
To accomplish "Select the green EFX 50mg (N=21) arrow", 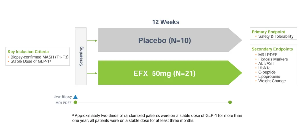I will 165,73.
